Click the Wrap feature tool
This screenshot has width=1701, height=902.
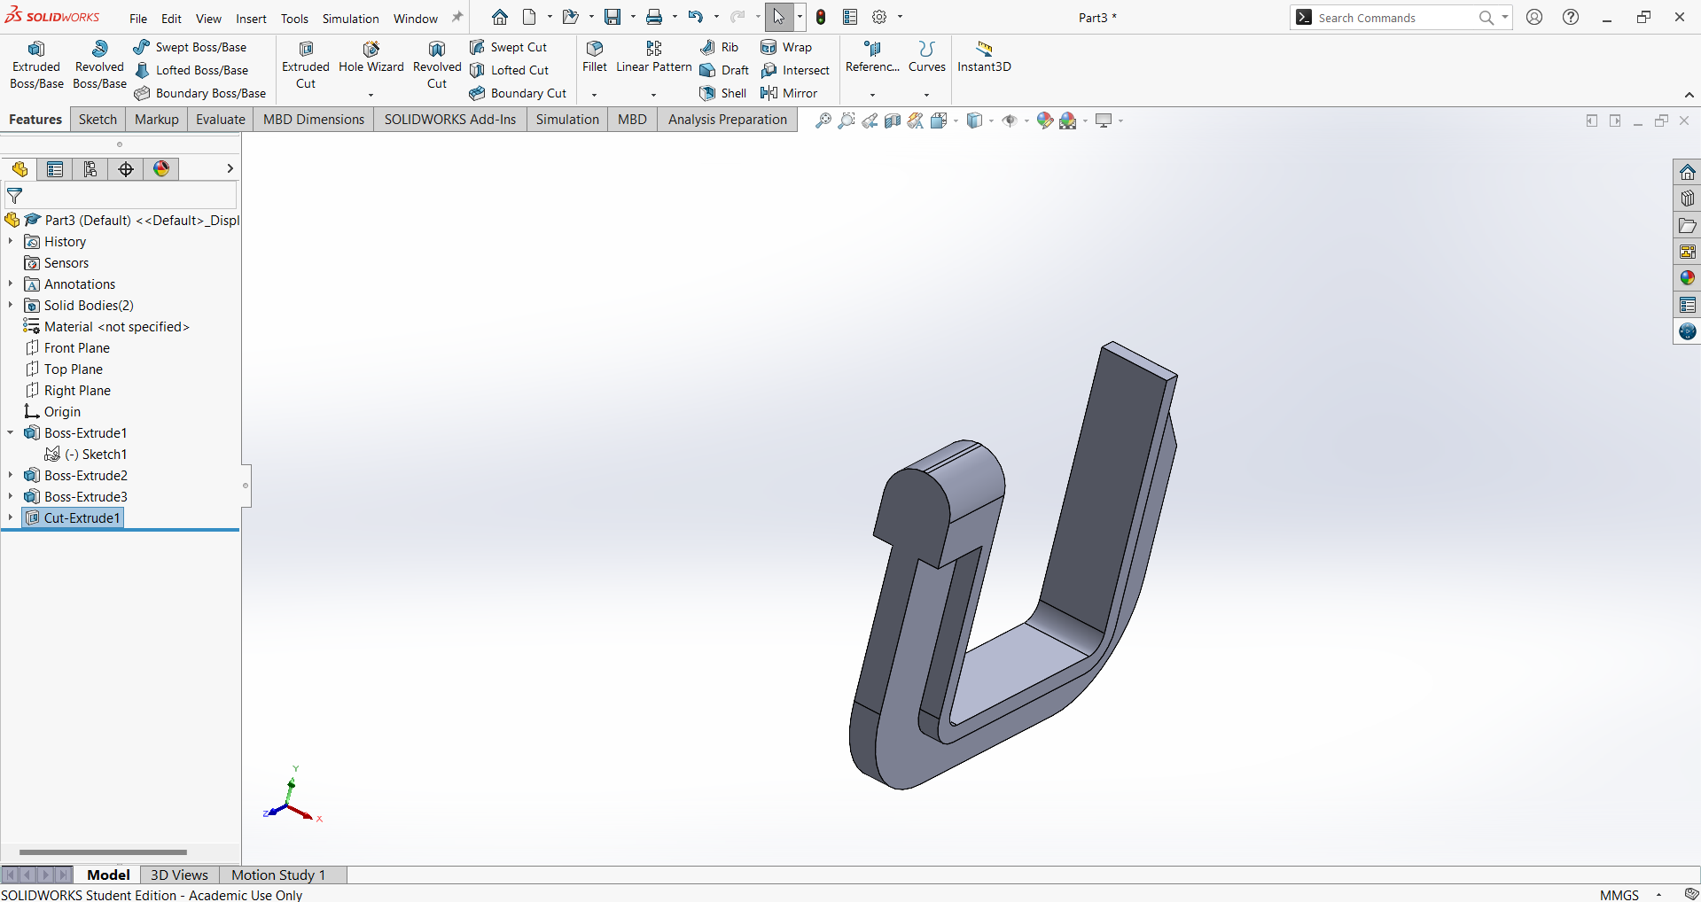point(786,47)
